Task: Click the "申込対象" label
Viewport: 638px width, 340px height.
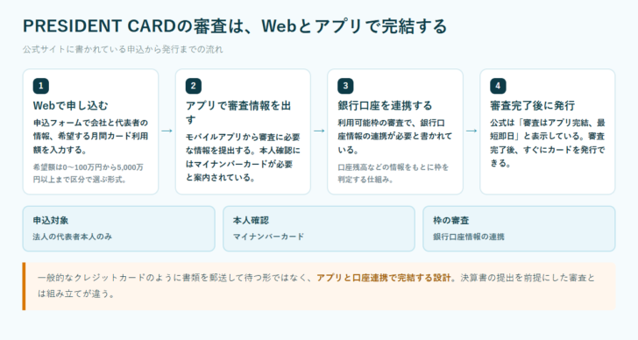Action: click(x=51, y=221)
